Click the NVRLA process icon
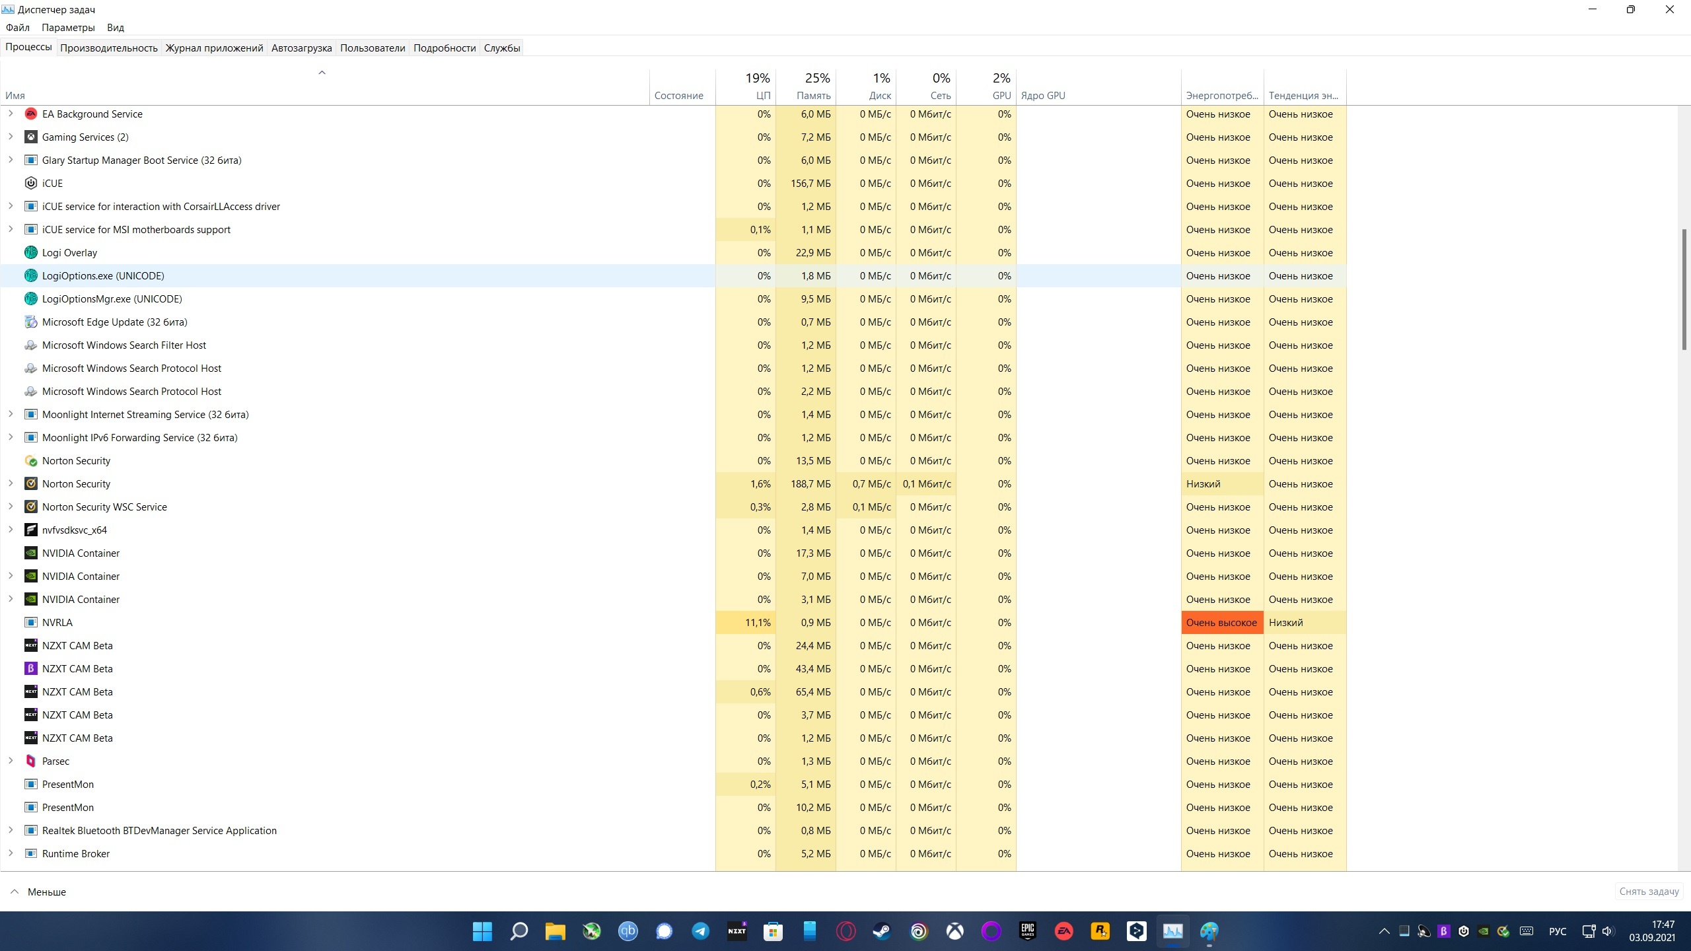 pyautogui.click(x=30, y=622)
